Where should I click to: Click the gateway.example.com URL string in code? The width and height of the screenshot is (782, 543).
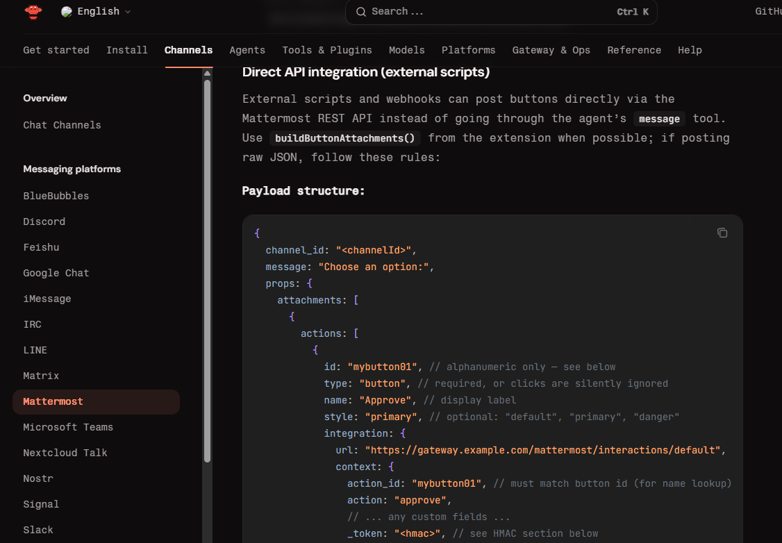(542, 450)
